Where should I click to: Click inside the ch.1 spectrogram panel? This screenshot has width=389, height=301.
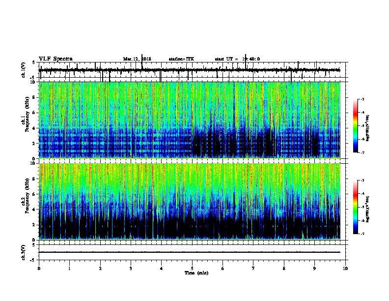point(189,120)
